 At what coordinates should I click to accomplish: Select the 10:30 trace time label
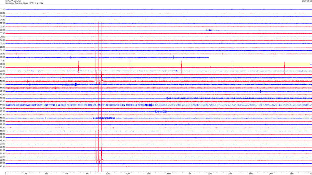pos(2,81)
